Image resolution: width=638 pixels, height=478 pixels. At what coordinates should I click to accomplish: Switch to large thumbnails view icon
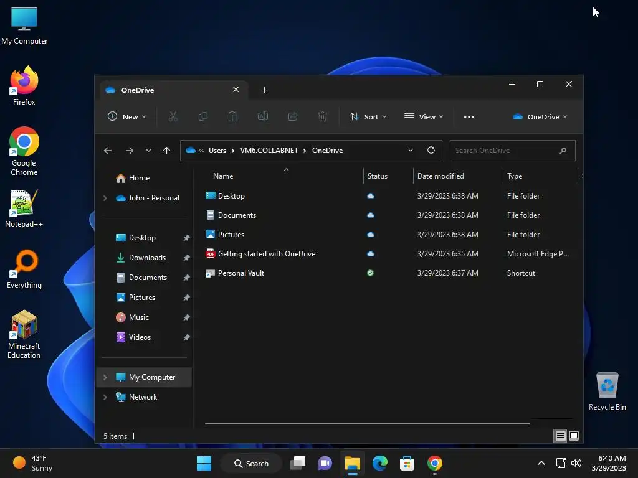[x=574, y=436]
